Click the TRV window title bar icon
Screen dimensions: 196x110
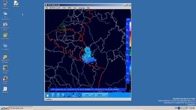[46, 5]
